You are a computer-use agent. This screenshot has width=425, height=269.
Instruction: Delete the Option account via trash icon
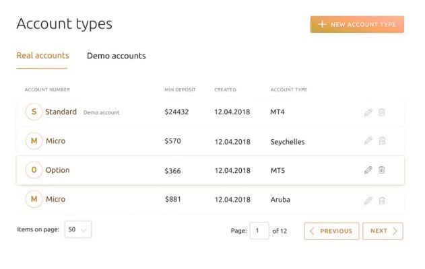coord(382,170)
